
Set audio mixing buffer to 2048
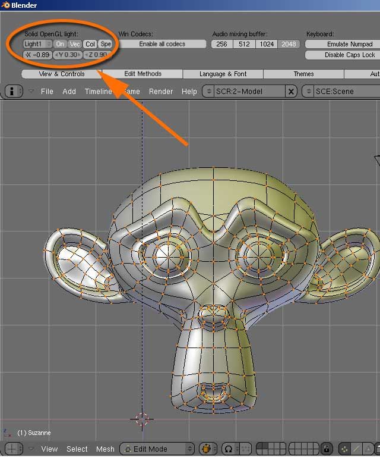289,44
